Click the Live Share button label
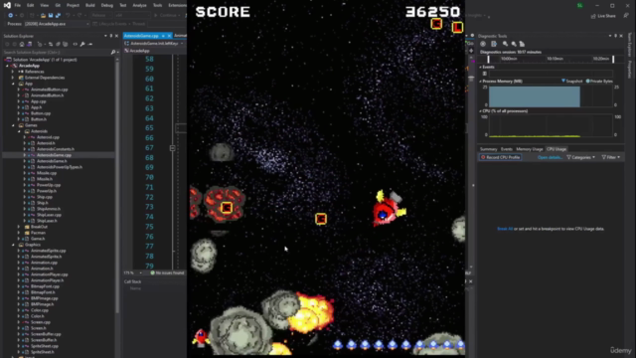 tap(606, 16)
